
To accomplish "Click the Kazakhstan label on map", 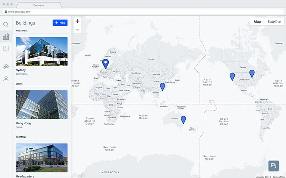I will [x=136, y=73].
